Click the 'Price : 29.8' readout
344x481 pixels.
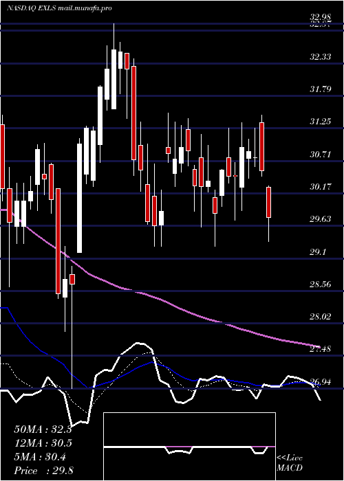pyautogui.click(x=43, y=471)
